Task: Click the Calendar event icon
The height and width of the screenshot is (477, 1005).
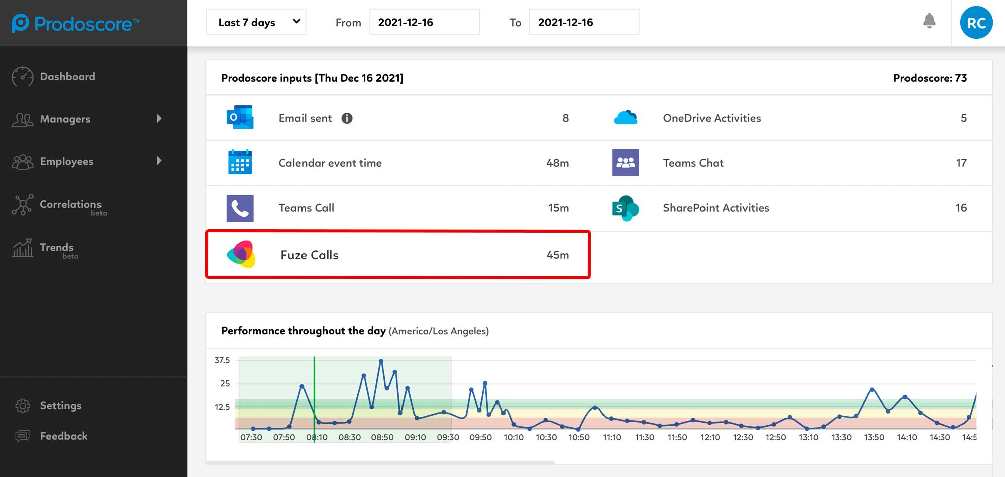Action: click(240, 162)
